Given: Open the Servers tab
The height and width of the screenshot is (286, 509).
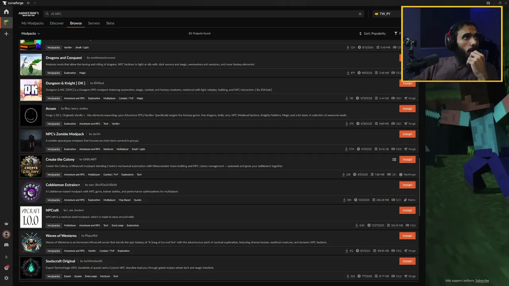Looking at the screenshot, I should [94, 23].
